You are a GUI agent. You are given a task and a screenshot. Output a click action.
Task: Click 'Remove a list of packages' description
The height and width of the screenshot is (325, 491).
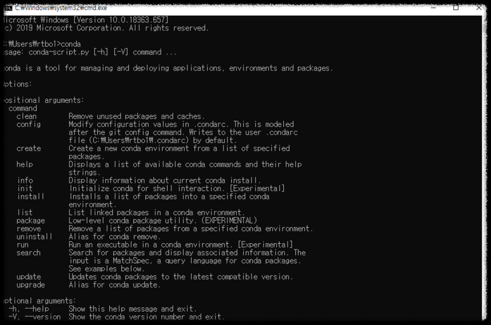pyautogui.click(x=191, y=229)
